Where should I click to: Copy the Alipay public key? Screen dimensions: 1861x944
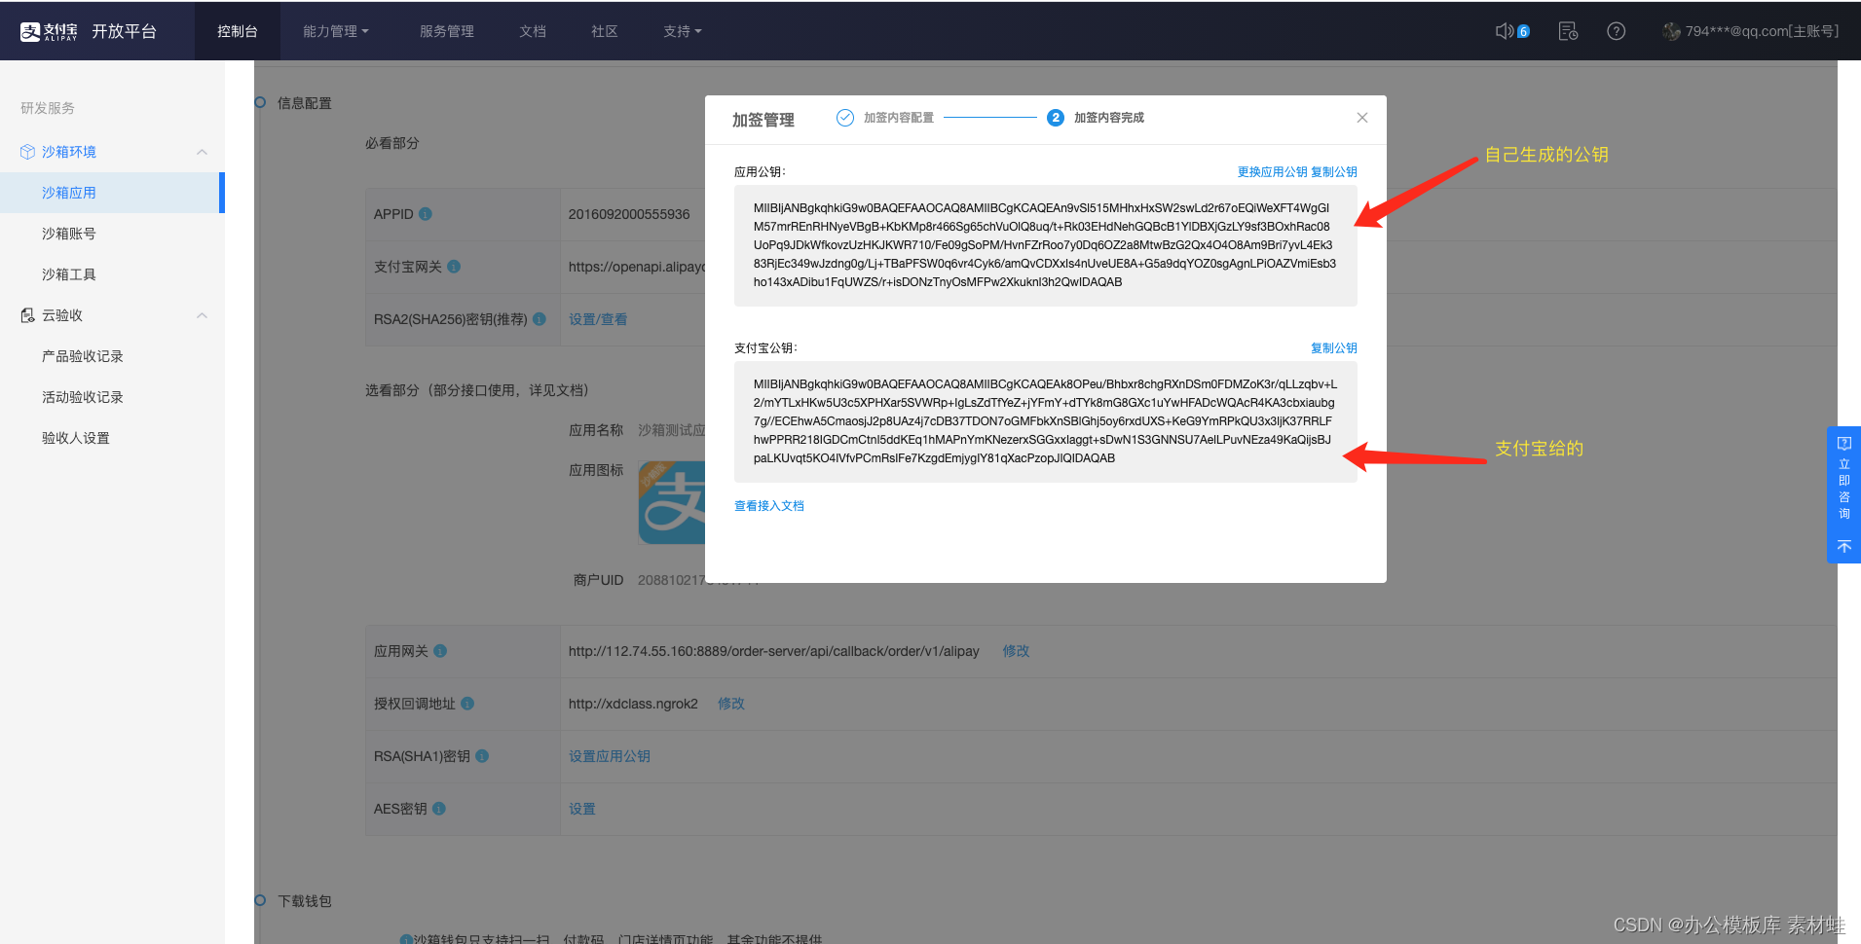(1334, 348)
